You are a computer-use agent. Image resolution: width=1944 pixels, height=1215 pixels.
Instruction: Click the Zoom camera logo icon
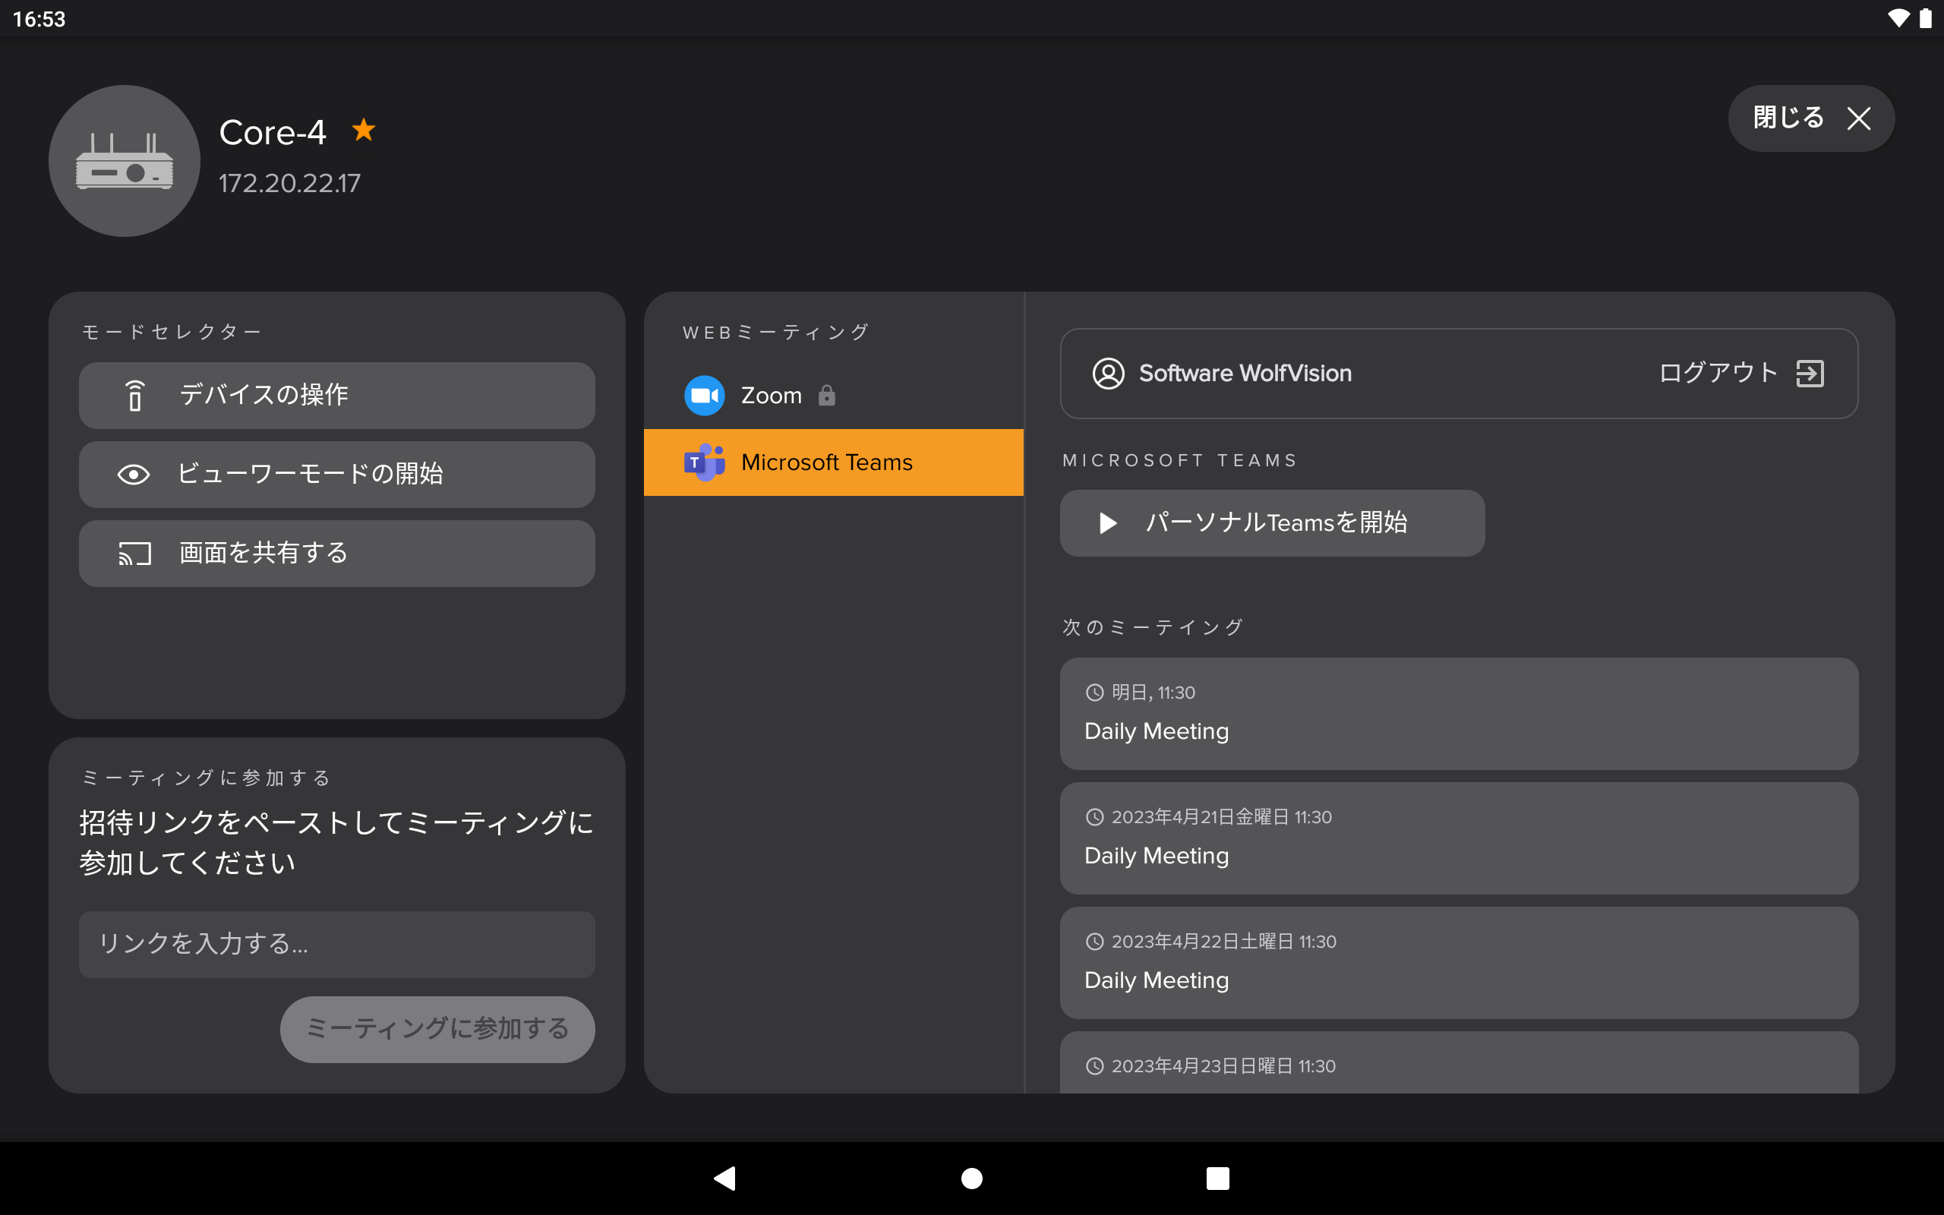tap(705, 396)
